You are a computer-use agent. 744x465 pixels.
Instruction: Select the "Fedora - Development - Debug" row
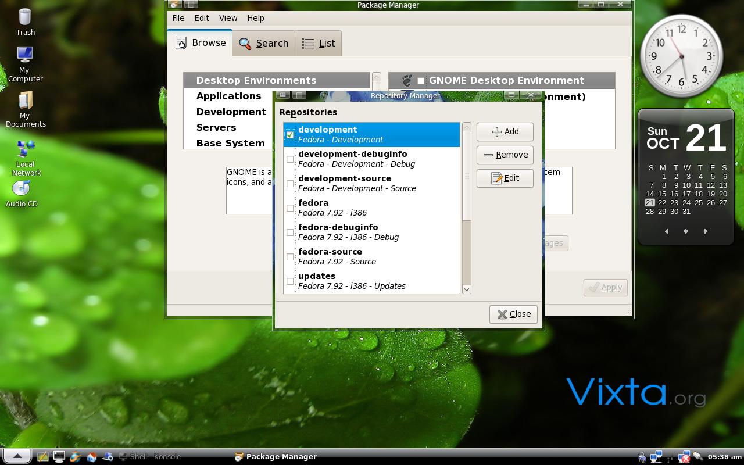pyautogui.click(x=371, y=159)
